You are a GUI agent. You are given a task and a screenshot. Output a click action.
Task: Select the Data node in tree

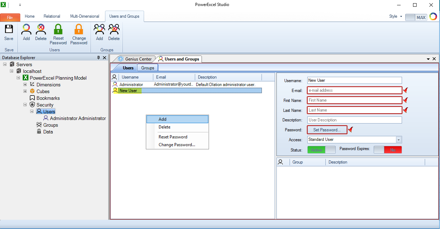48,132
